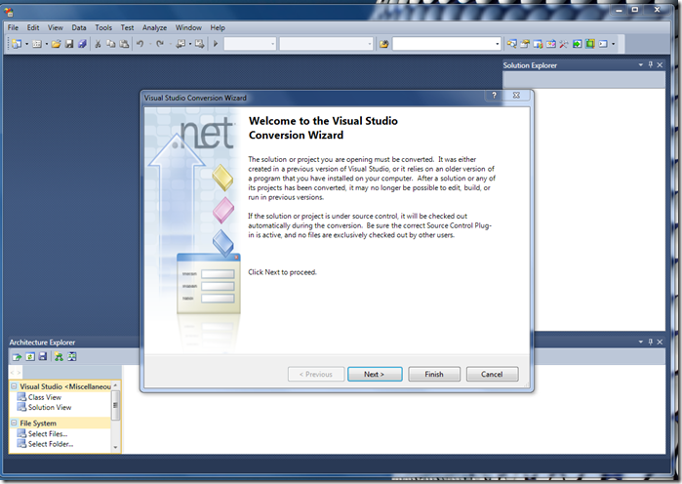Screen dimensions: 682x484
Task: Click the Architecture Explorer save floppy icon
Action: pyautogui.click(x=43, y=357)
